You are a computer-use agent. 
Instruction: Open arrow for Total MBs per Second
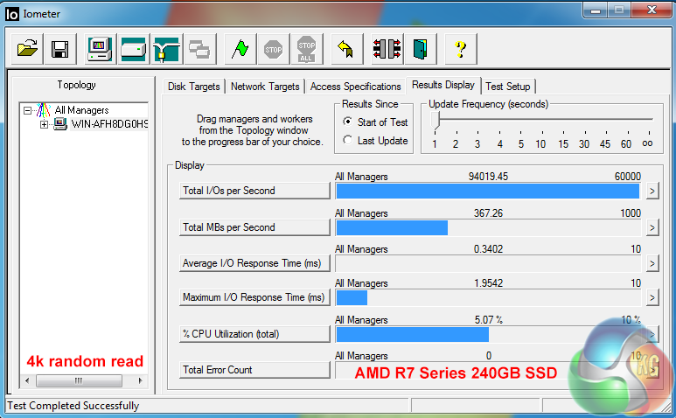[x=652, y=227]
